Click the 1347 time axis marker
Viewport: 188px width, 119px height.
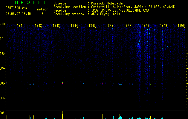(x=128, y=26)
